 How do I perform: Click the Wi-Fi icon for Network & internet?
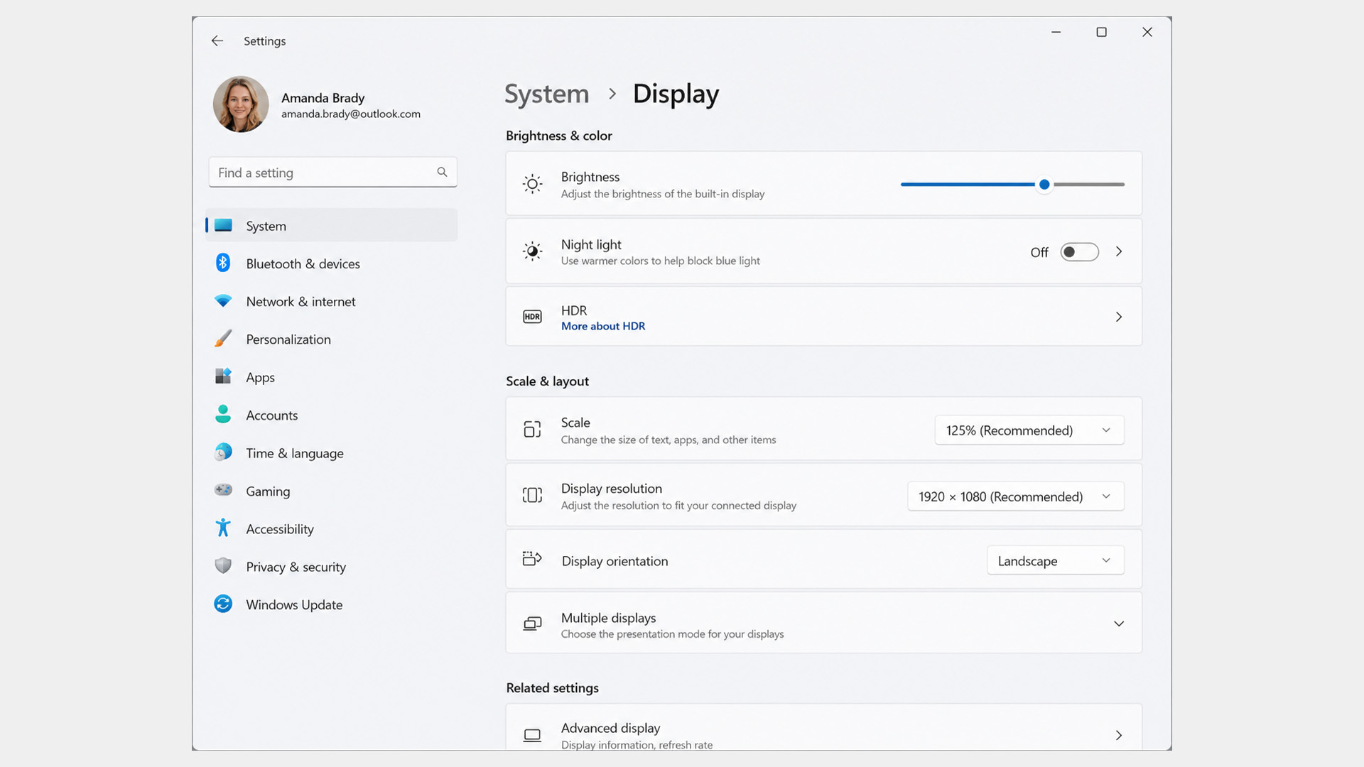click(x=223, y=301)
